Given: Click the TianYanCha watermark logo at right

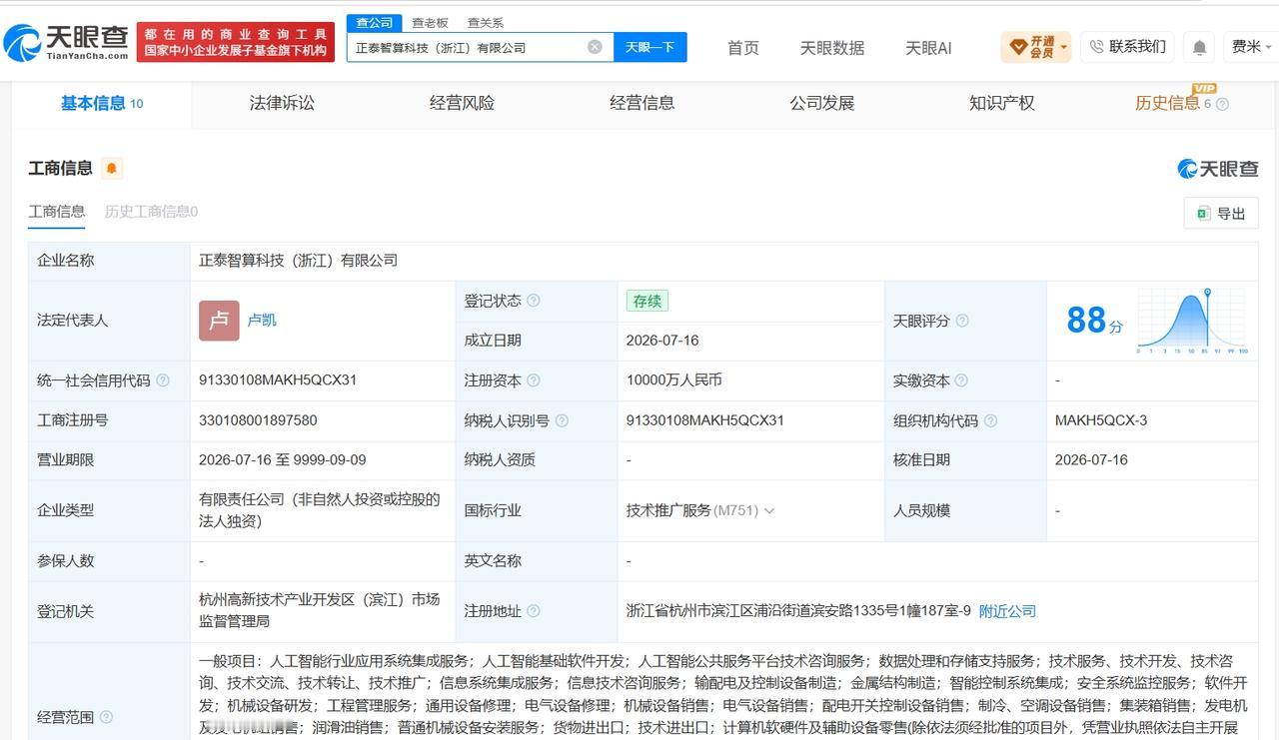Looking at the screenshot, I should click(x=1217, y=169).
